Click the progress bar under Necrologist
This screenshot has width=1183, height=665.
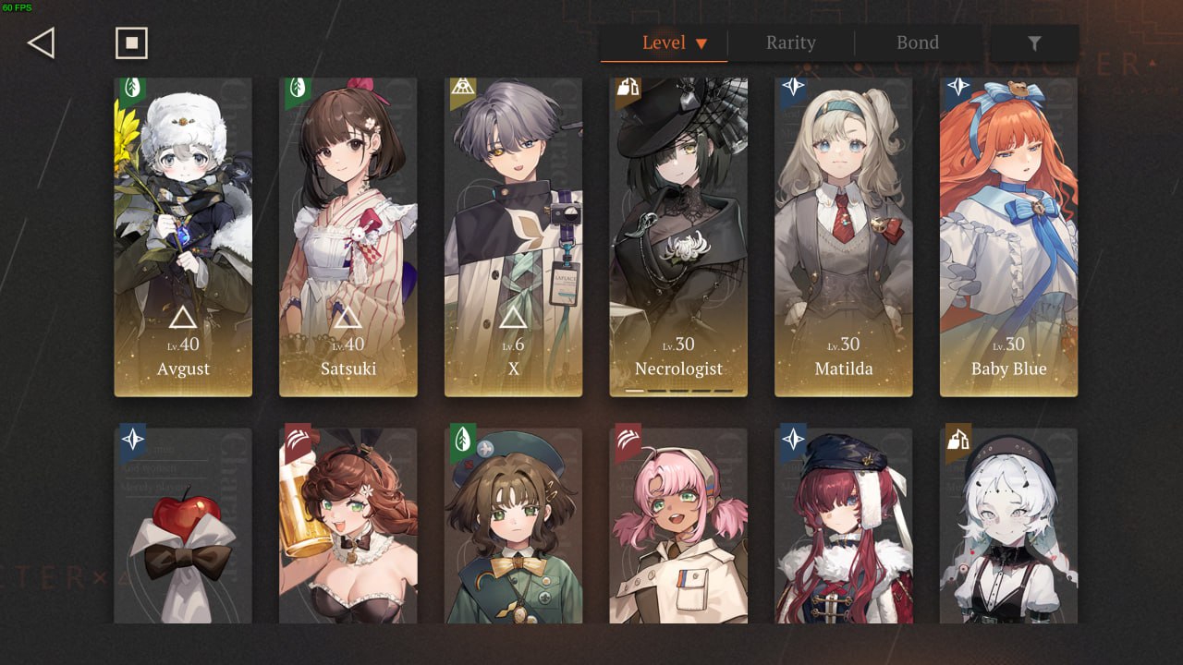tap(678, 391)
